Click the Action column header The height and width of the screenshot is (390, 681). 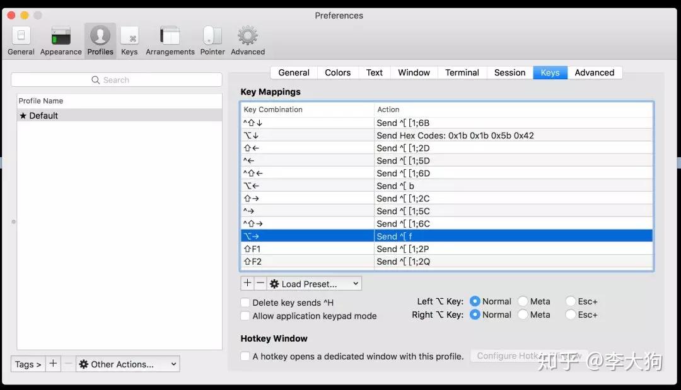point(513,109)
